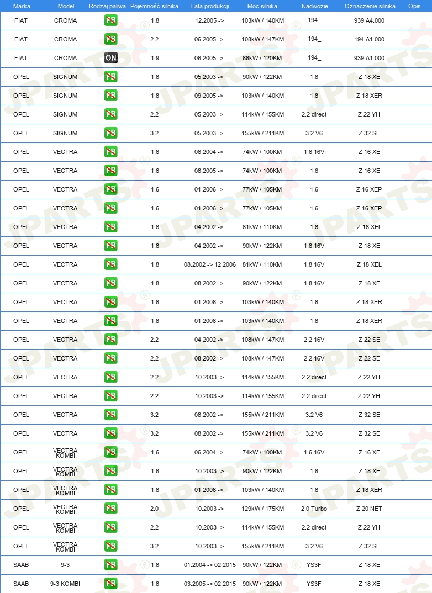
Task: Click the Z 18 XER code in Signum row
Action: (369, 96)
